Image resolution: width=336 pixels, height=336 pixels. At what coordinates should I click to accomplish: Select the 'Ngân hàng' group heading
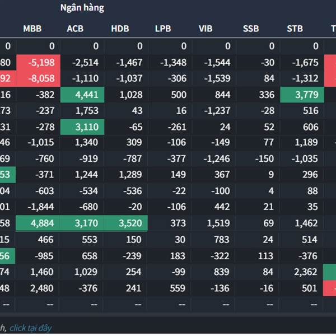(82, 8)
